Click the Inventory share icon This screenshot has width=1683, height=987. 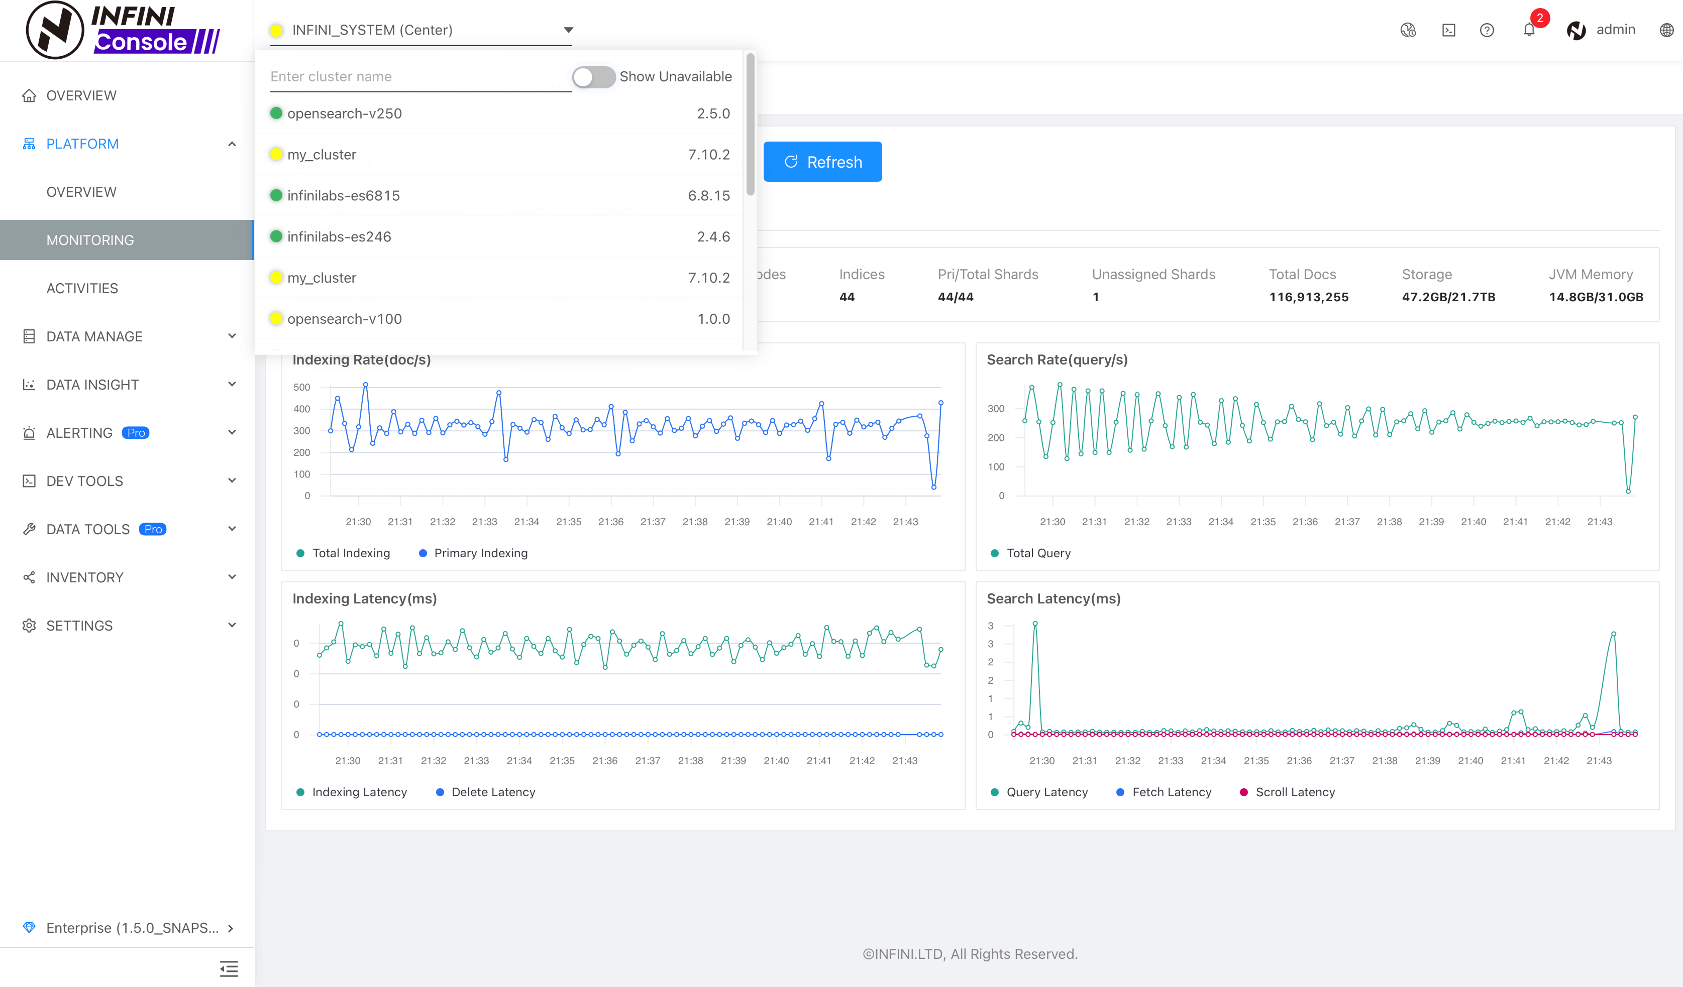pos(29,576)
